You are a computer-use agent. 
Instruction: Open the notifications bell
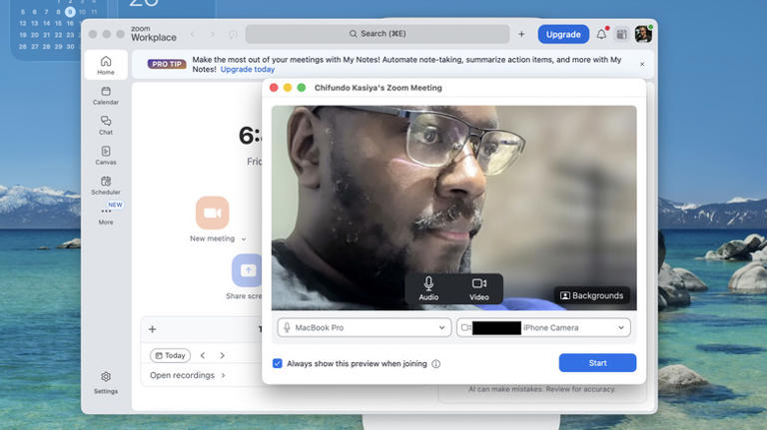[601, 34]
